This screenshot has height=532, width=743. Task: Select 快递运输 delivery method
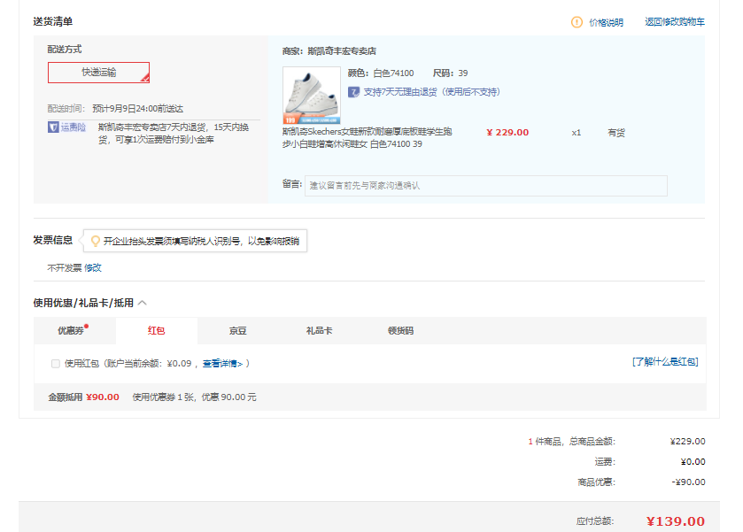point(98,73)
